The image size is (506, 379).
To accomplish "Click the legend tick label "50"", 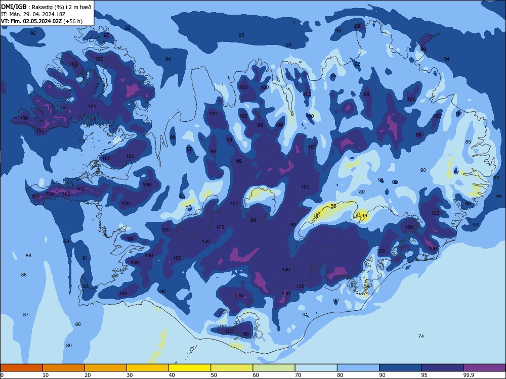I will (214, 375).
